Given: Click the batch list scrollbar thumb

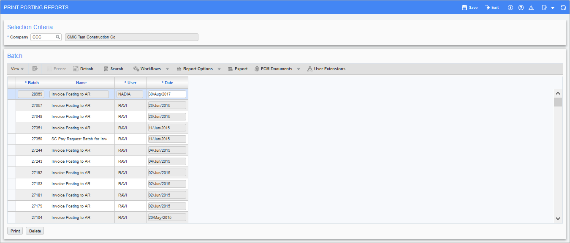Looking at the screenshot, I should pos(558,102).
